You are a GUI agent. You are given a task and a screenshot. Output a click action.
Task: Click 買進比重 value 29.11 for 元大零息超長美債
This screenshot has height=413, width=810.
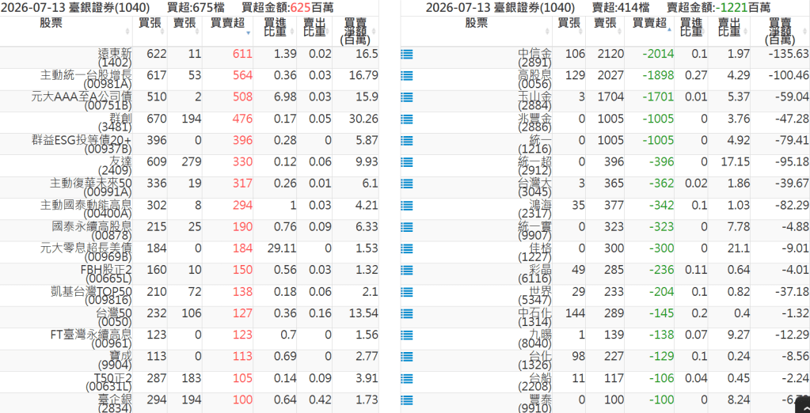(282, 249)
